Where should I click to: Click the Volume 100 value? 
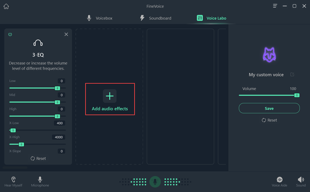click(293, 88)
